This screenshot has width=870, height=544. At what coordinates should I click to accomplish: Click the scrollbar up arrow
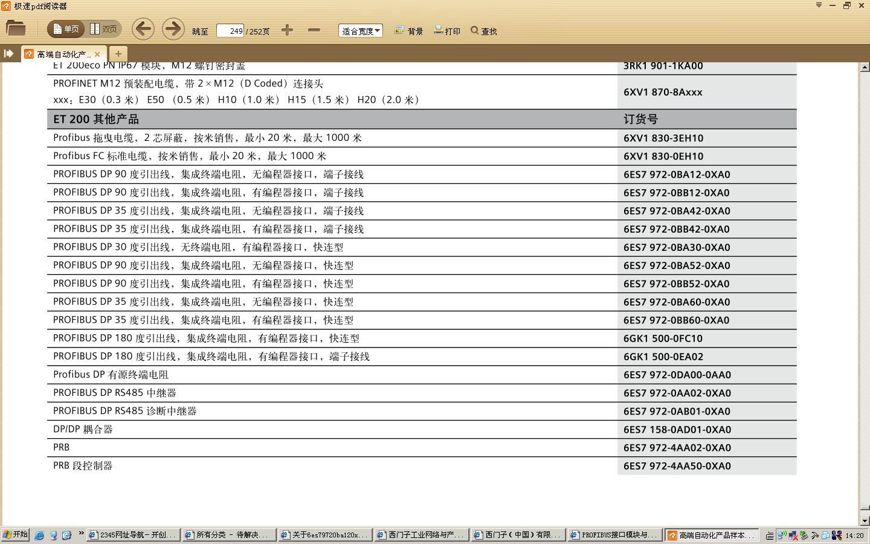[865, 67]
